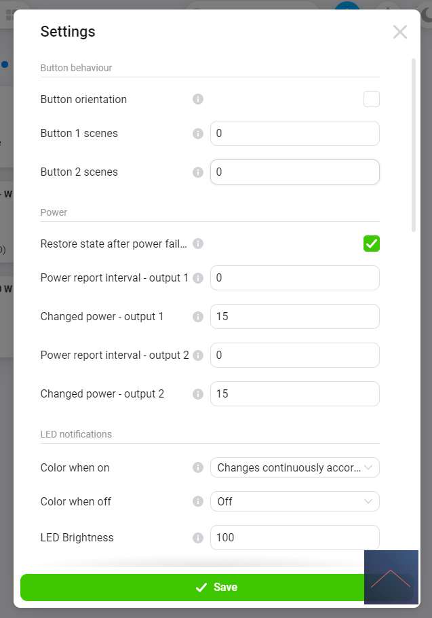This screenshot has width=432, height=618.
Task: Click info icon beside Button 1 scenes
Action: click(x=198, y=134)
